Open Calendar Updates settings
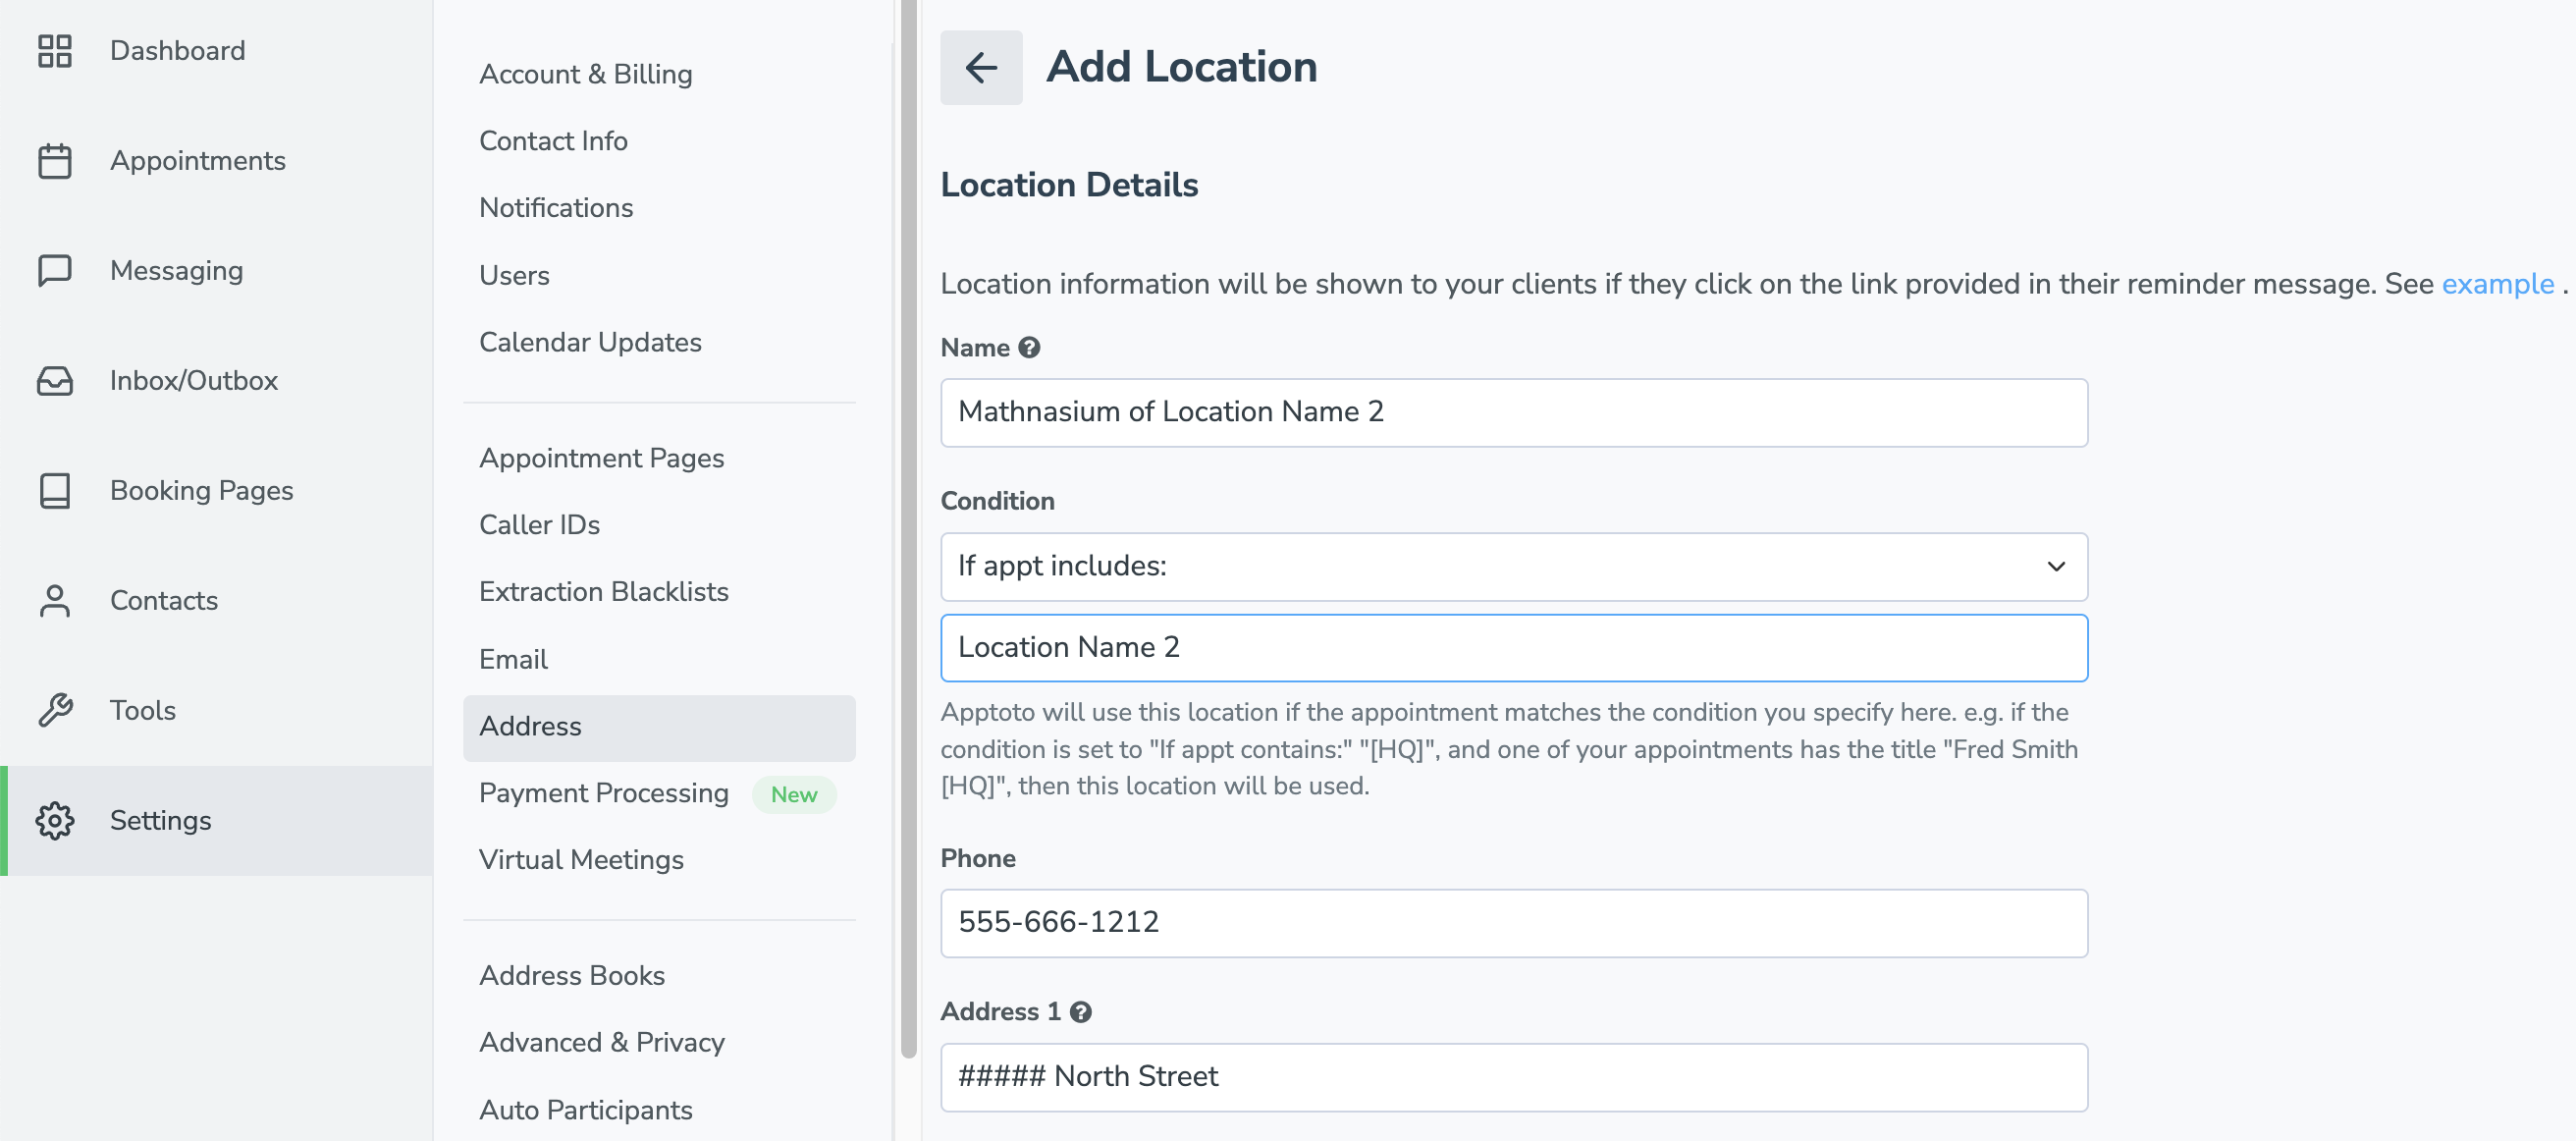 (x=590, y=342)
